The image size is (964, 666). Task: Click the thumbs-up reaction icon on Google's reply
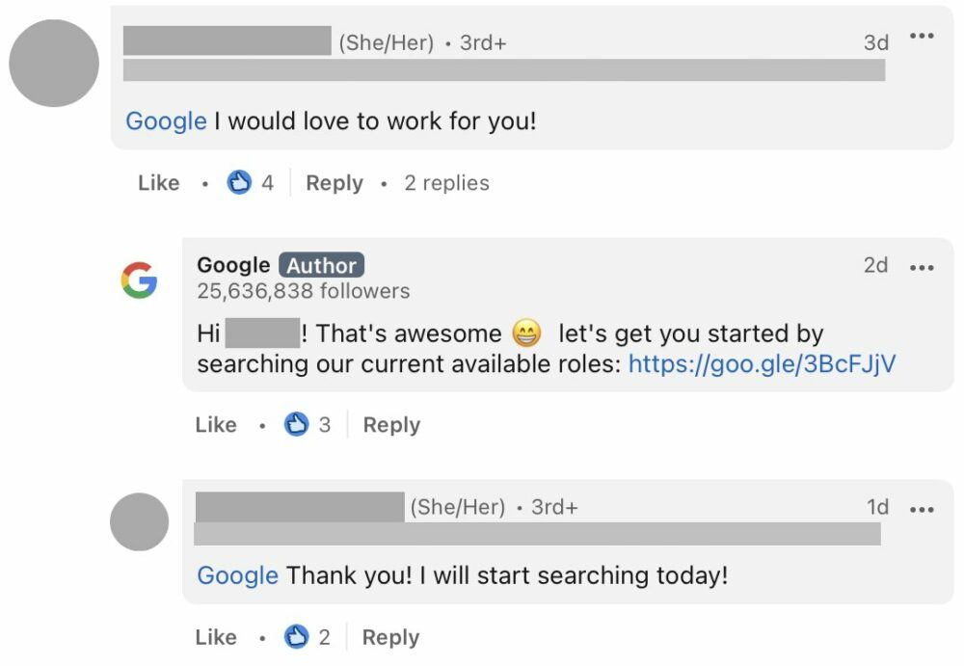297,424
